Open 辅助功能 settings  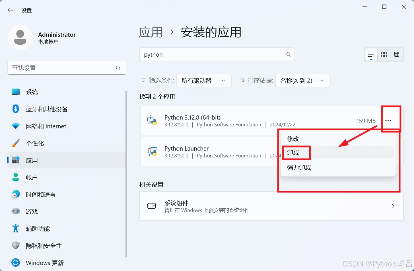[x=67, y=229]
